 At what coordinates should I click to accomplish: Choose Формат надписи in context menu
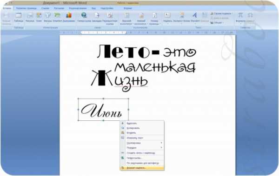point(142,168)
